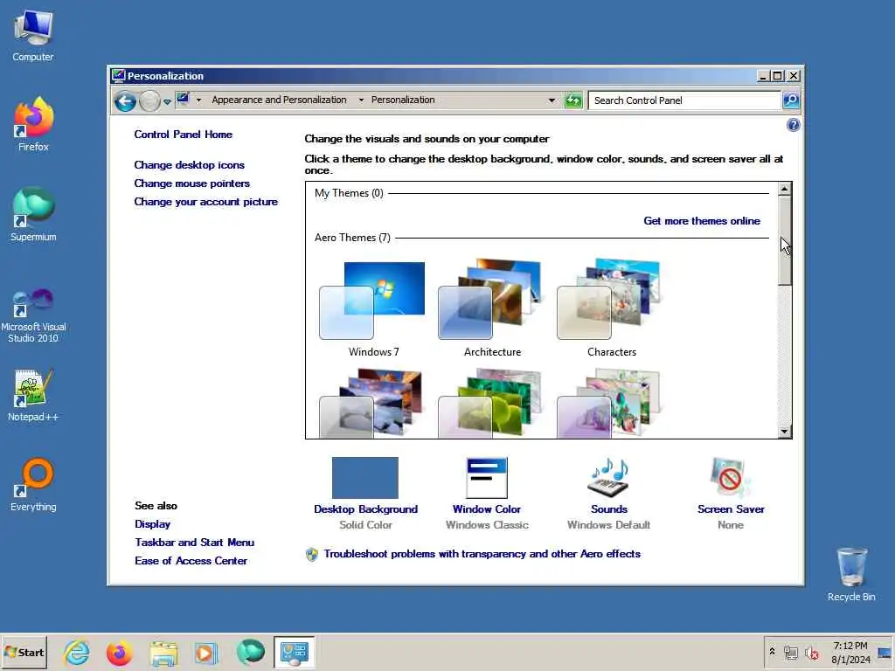Click the theme list scroll down arrow
Image resolution: width=895 pixels, height=671 pixels.
784,432
